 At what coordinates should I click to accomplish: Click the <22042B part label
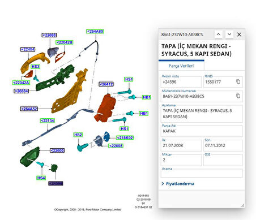(x=65, y=42)
